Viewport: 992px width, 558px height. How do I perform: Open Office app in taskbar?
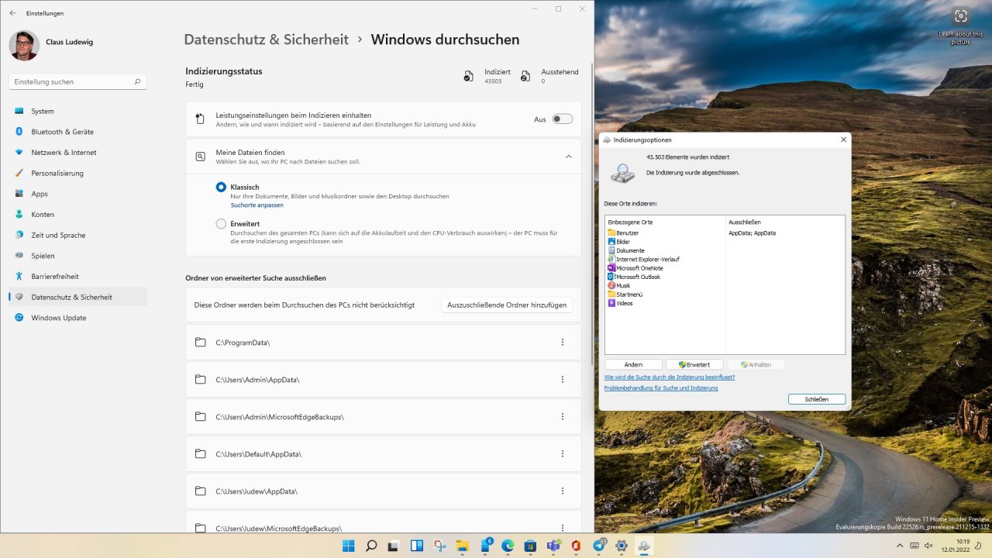click(576, 546)
